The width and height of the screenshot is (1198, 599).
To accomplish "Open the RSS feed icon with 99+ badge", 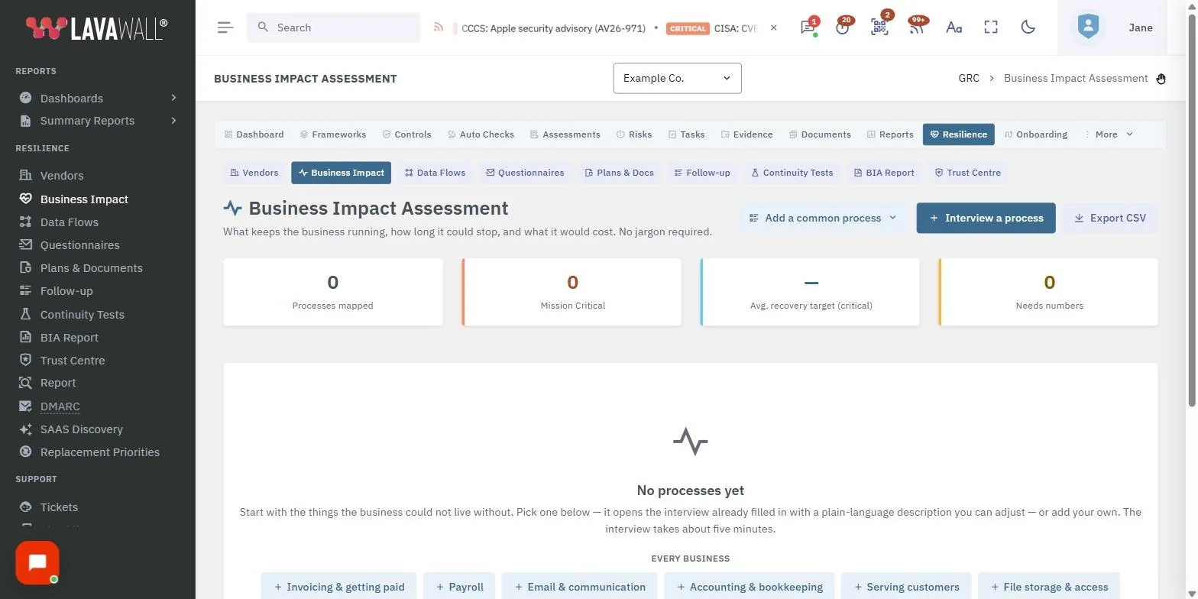I will [916, 28].
